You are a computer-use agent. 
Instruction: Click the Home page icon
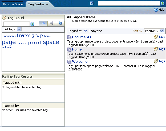coord(69,49)
